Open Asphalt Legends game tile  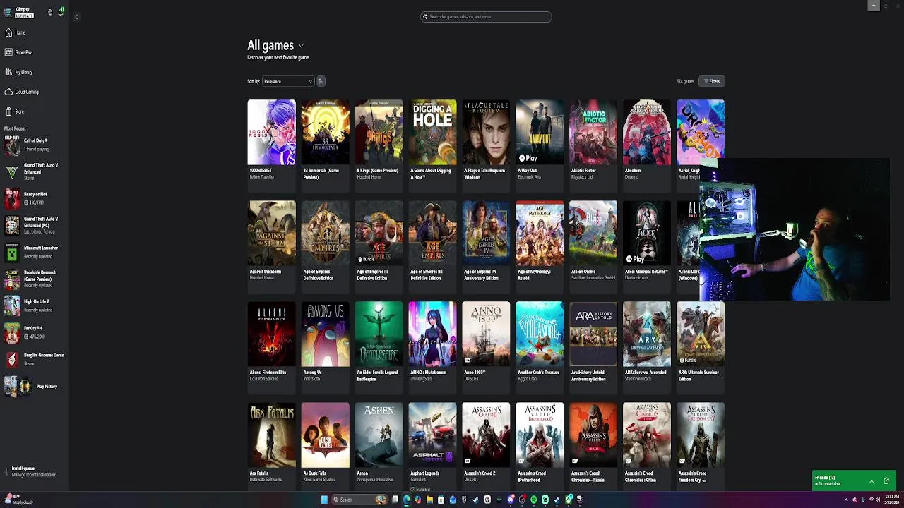[x=433, y=446]
